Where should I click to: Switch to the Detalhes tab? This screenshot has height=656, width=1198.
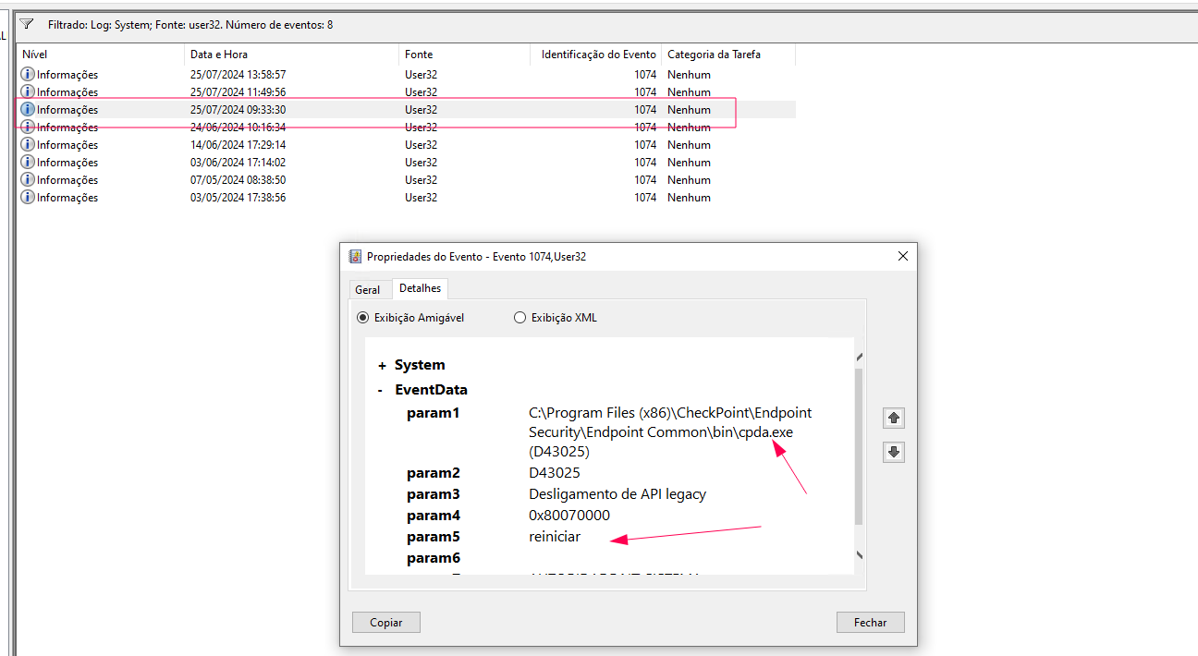[x=420, y=288]
